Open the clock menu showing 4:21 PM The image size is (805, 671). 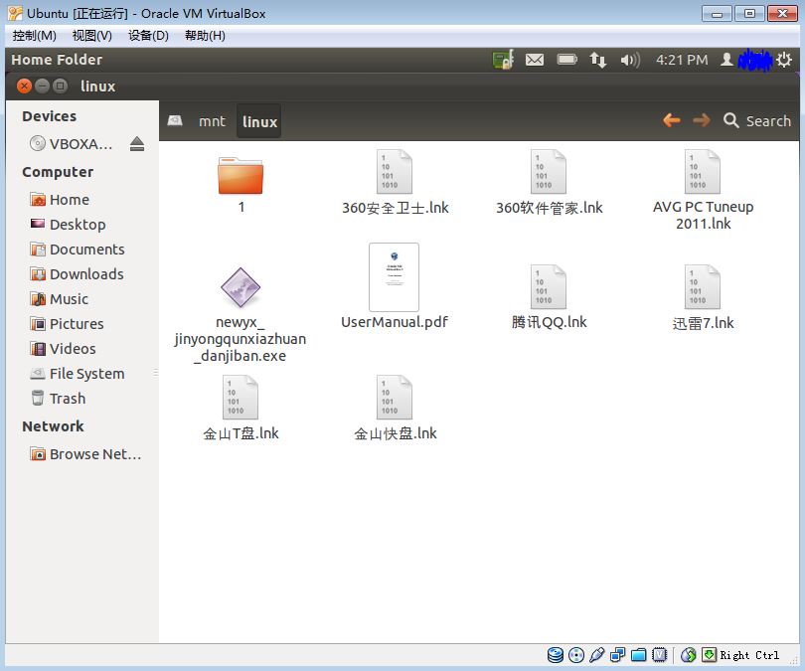click(682, 60)
